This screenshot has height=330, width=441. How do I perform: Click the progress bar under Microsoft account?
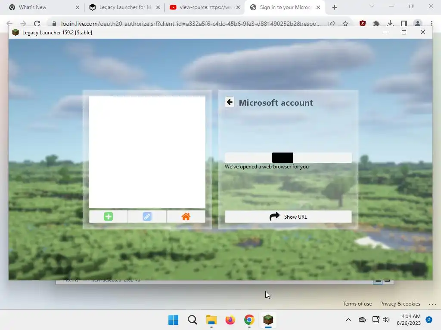pyautogui.click(x=288, y=157)
